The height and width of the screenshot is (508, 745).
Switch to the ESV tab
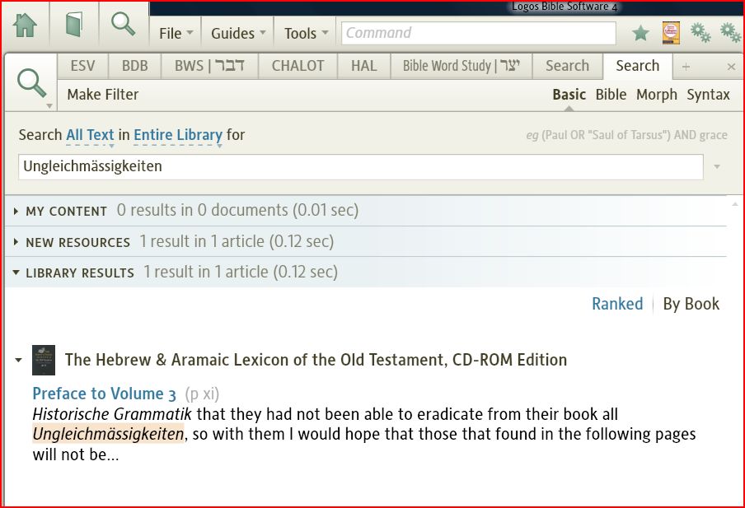(x=82, y=66)
